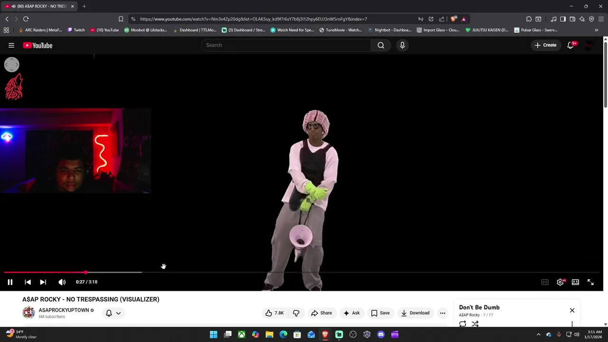Open the Moobot bookmark
Screen dimensions: 608x342
(x=146, y=30)
